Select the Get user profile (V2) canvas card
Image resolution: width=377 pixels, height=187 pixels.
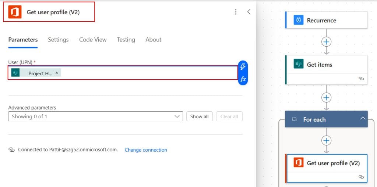[326, 168]
